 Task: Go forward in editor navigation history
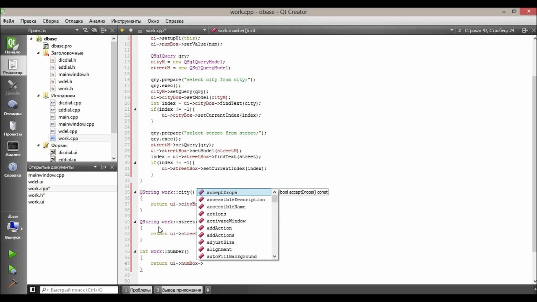(x=131, y=30)
